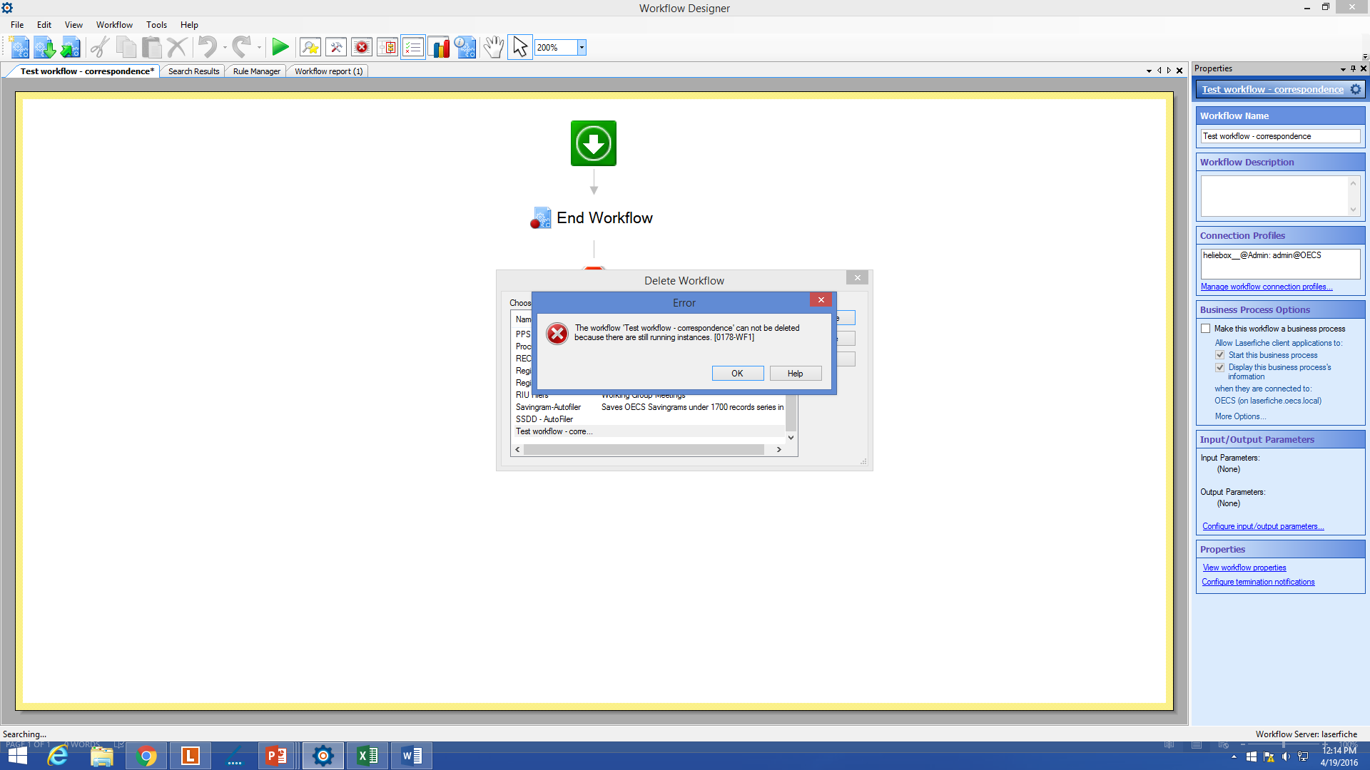The width and height of the screenshot is (1370, 770).
Task: Click the hammer and wrench tools icon
Action: (336, 48)
